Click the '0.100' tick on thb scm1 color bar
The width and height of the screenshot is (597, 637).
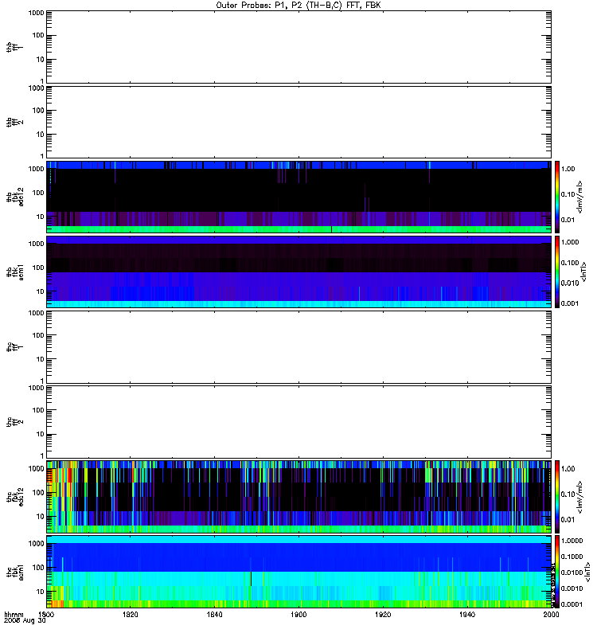pos(570,263)
